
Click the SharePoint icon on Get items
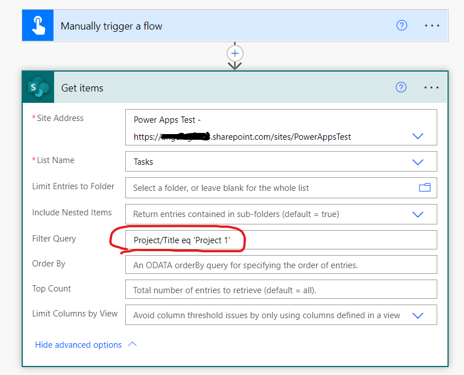tap(38, 87)
